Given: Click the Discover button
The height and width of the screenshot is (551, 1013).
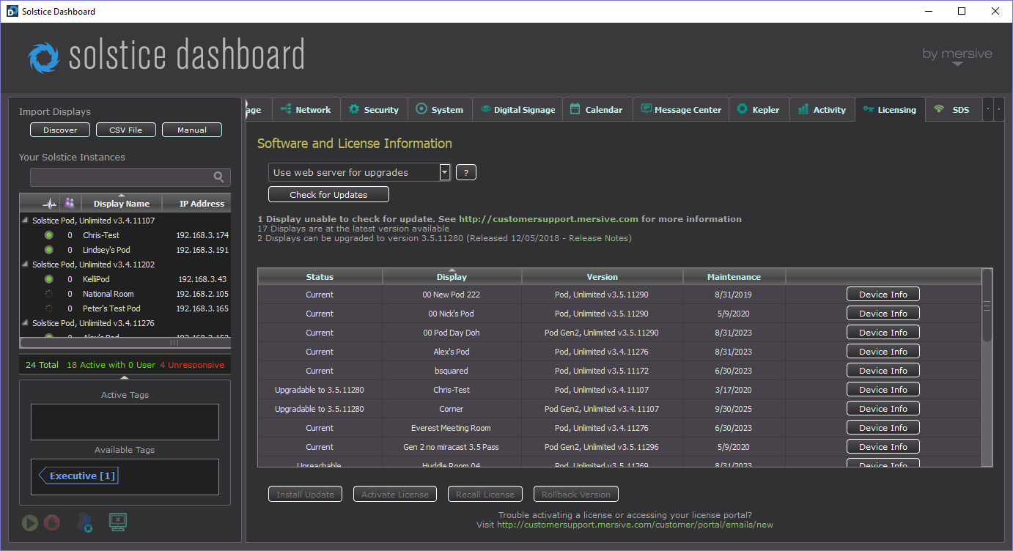Looking at the screenshot, I should pos(60,130).
